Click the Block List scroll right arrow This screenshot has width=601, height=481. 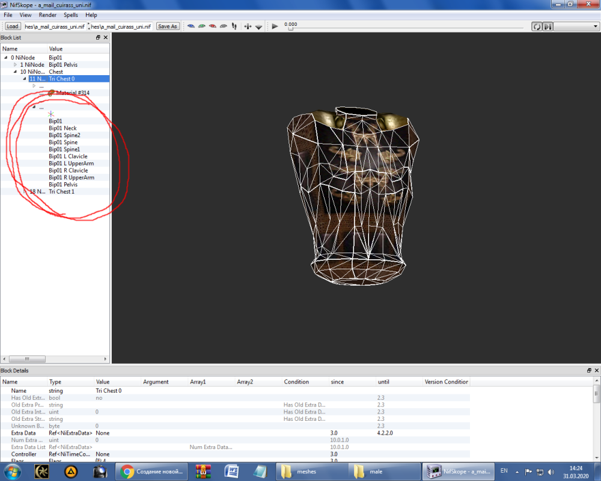coord(105,359)
